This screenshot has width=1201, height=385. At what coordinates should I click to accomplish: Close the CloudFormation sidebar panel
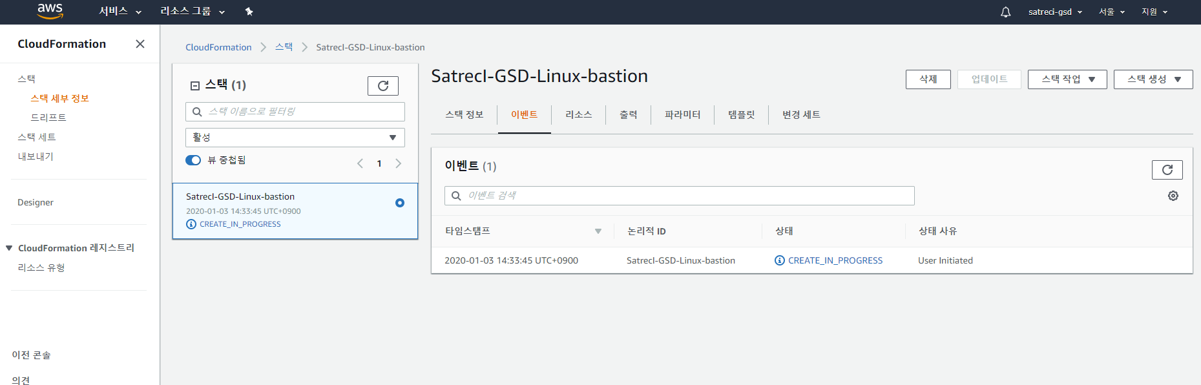140,44
